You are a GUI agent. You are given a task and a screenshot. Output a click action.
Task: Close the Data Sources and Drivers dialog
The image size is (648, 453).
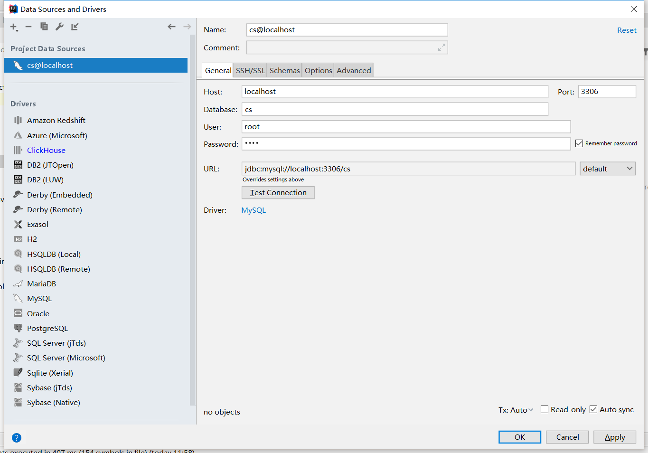pos(633,9)
